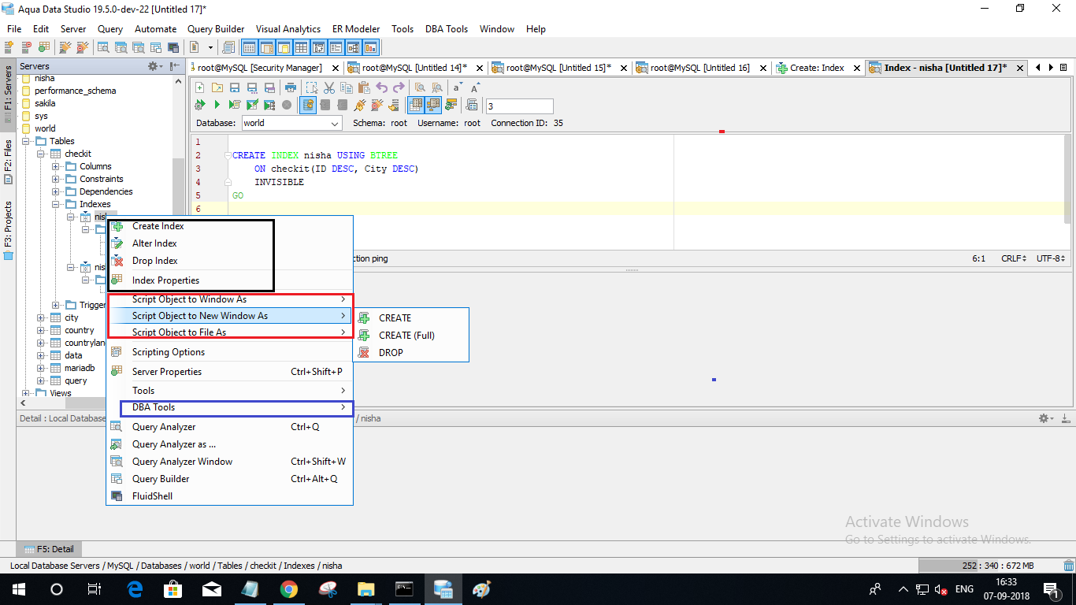Toggle the Auto Commit button in query toolbar
The height and width of the screenshot is (605, 1076).
click(308, 105)
